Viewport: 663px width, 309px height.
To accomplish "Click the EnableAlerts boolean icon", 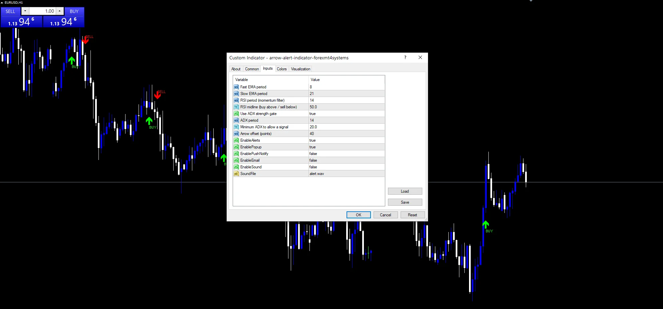I will pyautogui.click(x=236, y=140).
